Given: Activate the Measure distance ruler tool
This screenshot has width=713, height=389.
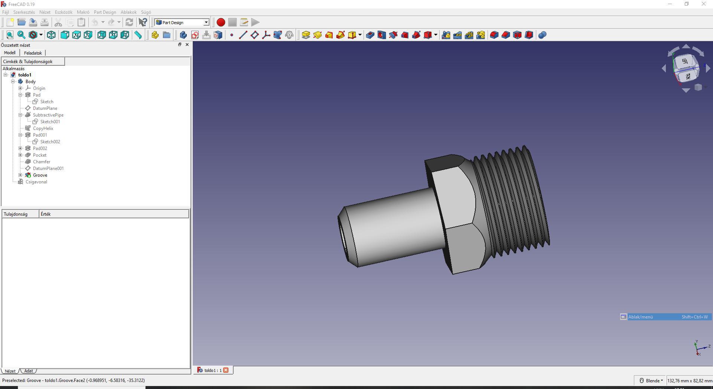Looking at the screenshot, I should tap(138, 35).
